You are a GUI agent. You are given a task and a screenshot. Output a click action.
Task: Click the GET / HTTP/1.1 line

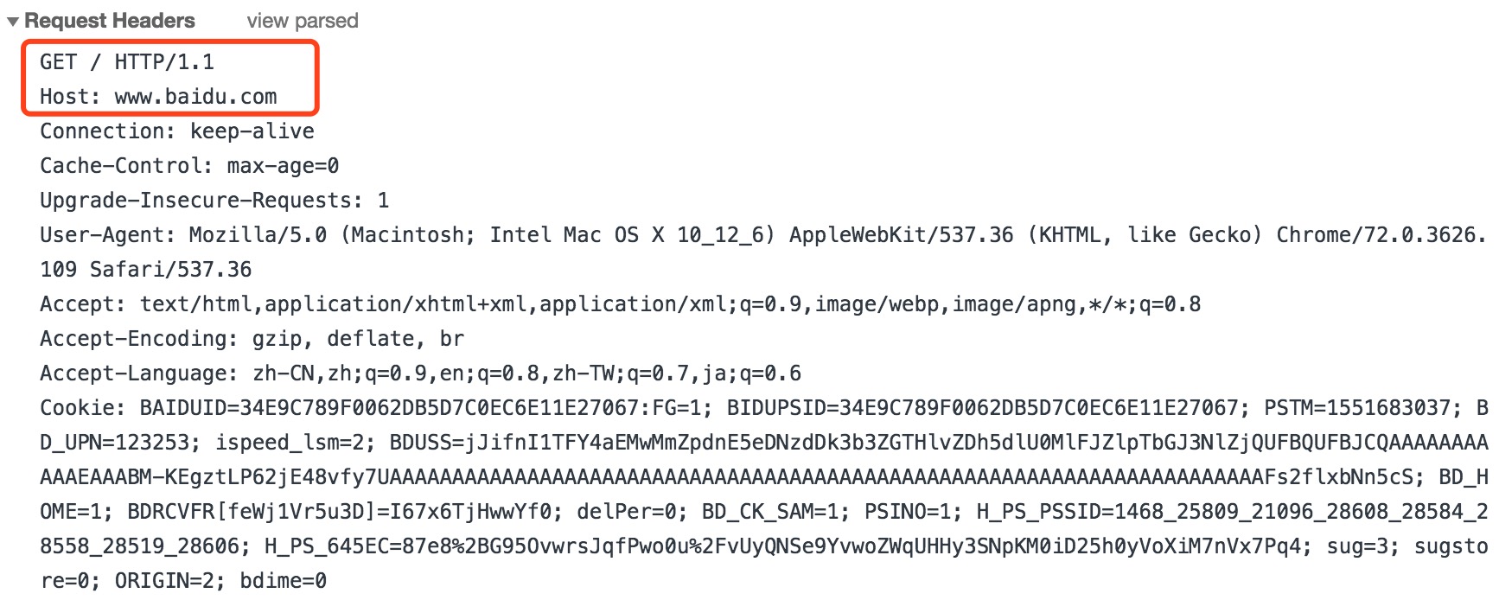click(x=127, y=62)
